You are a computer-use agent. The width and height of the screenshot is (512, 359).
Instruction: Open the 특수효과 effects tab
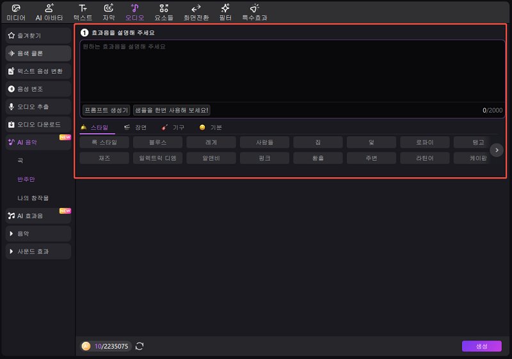coord(255,12)
